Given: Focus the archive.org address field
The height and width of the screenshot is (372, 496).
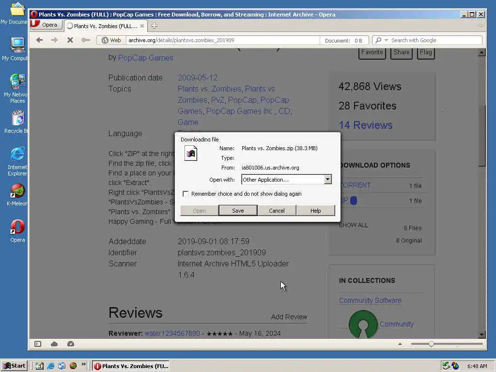Looking at the screenshot, I should coord(223,40).
